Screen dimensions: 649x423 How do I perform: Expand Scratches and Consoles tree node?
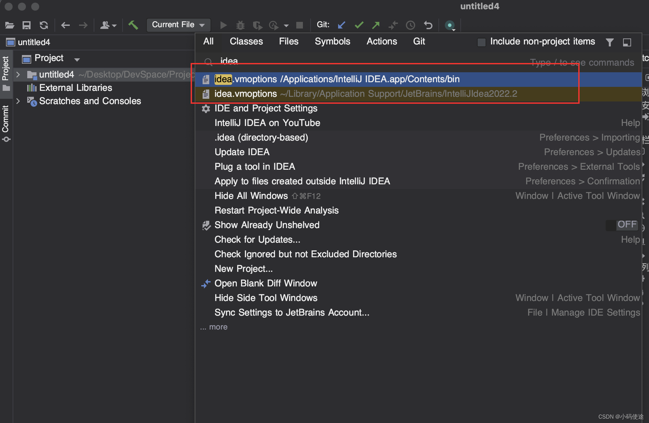[18, 101]
